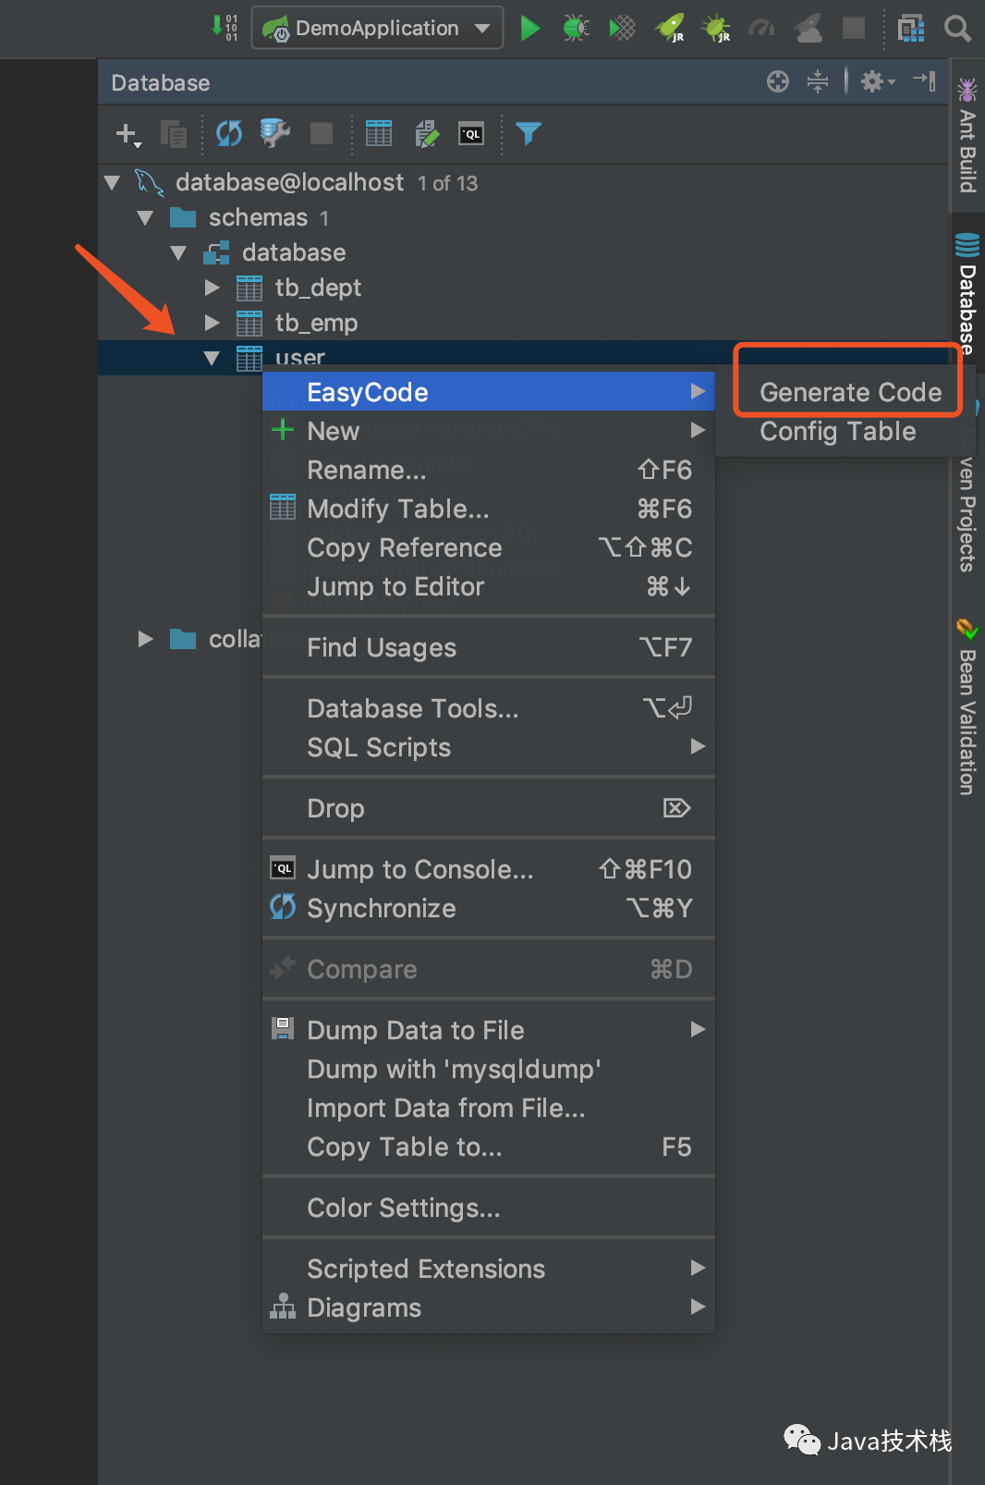Expand the tb_emp table node
The height and width of the screenshot is (1485, 985).
click(213, 323)
